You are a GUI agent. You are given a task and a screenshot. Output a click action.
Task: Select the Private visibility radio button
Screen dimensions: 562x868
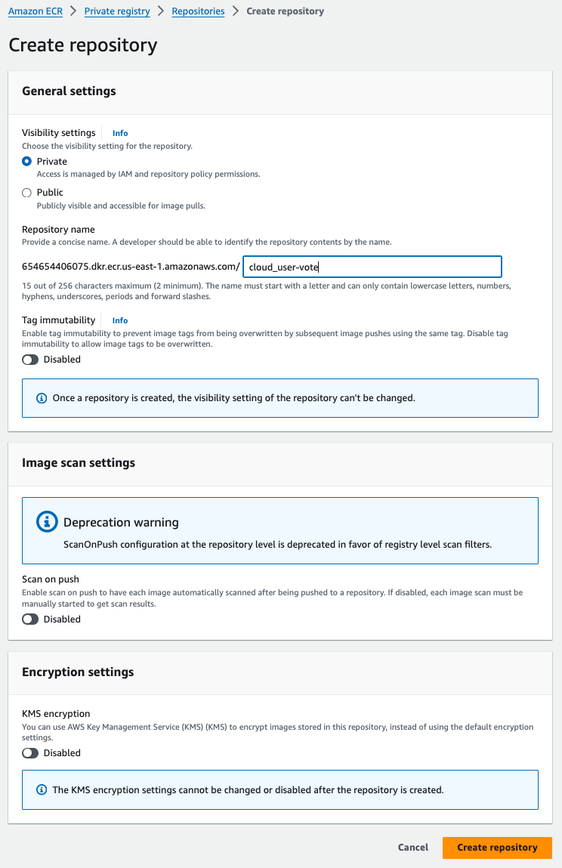click(x=27, y=162)
